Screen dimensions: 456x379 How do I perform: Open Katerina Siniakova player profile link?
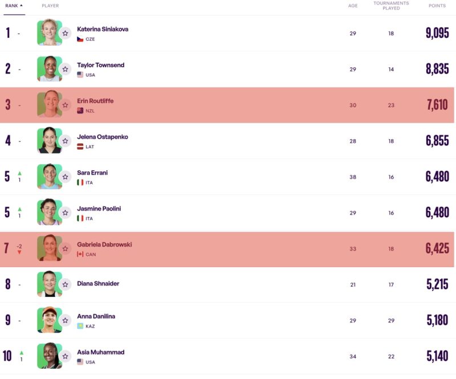[x=103, y=29]
